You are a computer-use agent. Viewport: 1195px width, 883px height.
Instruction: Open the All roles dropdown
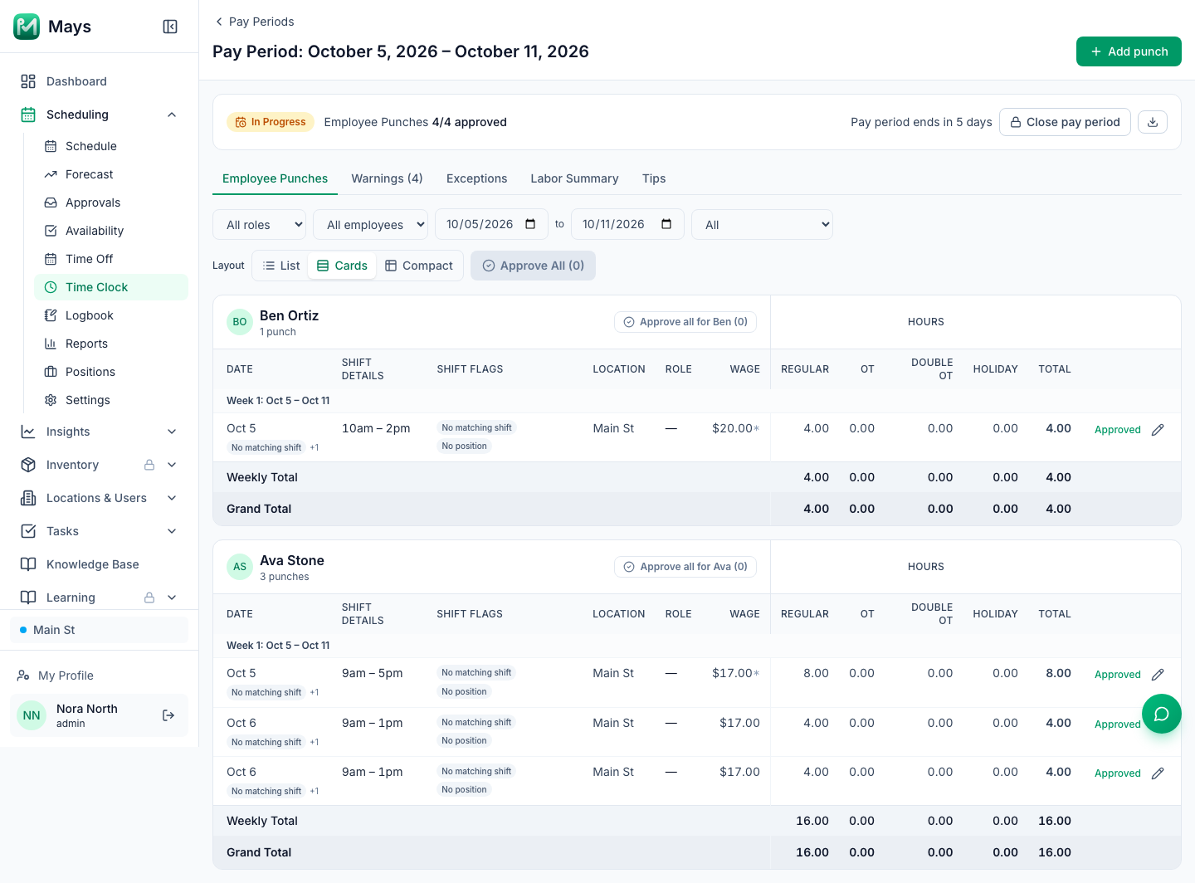point(260,224)
